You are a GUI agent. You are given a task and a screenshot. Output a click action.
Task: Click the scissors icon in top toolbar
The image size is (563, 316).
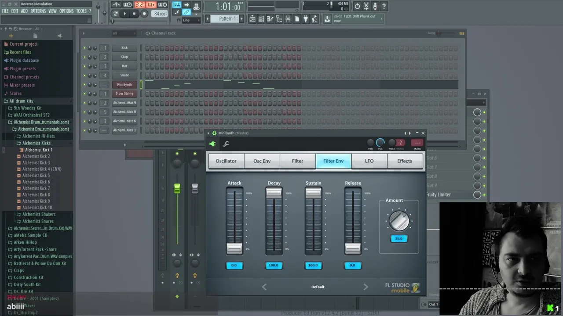(366, 6)
